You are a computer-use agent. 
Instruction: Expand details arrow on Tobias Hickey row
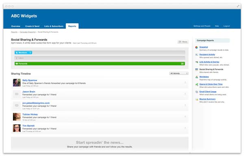185,116
